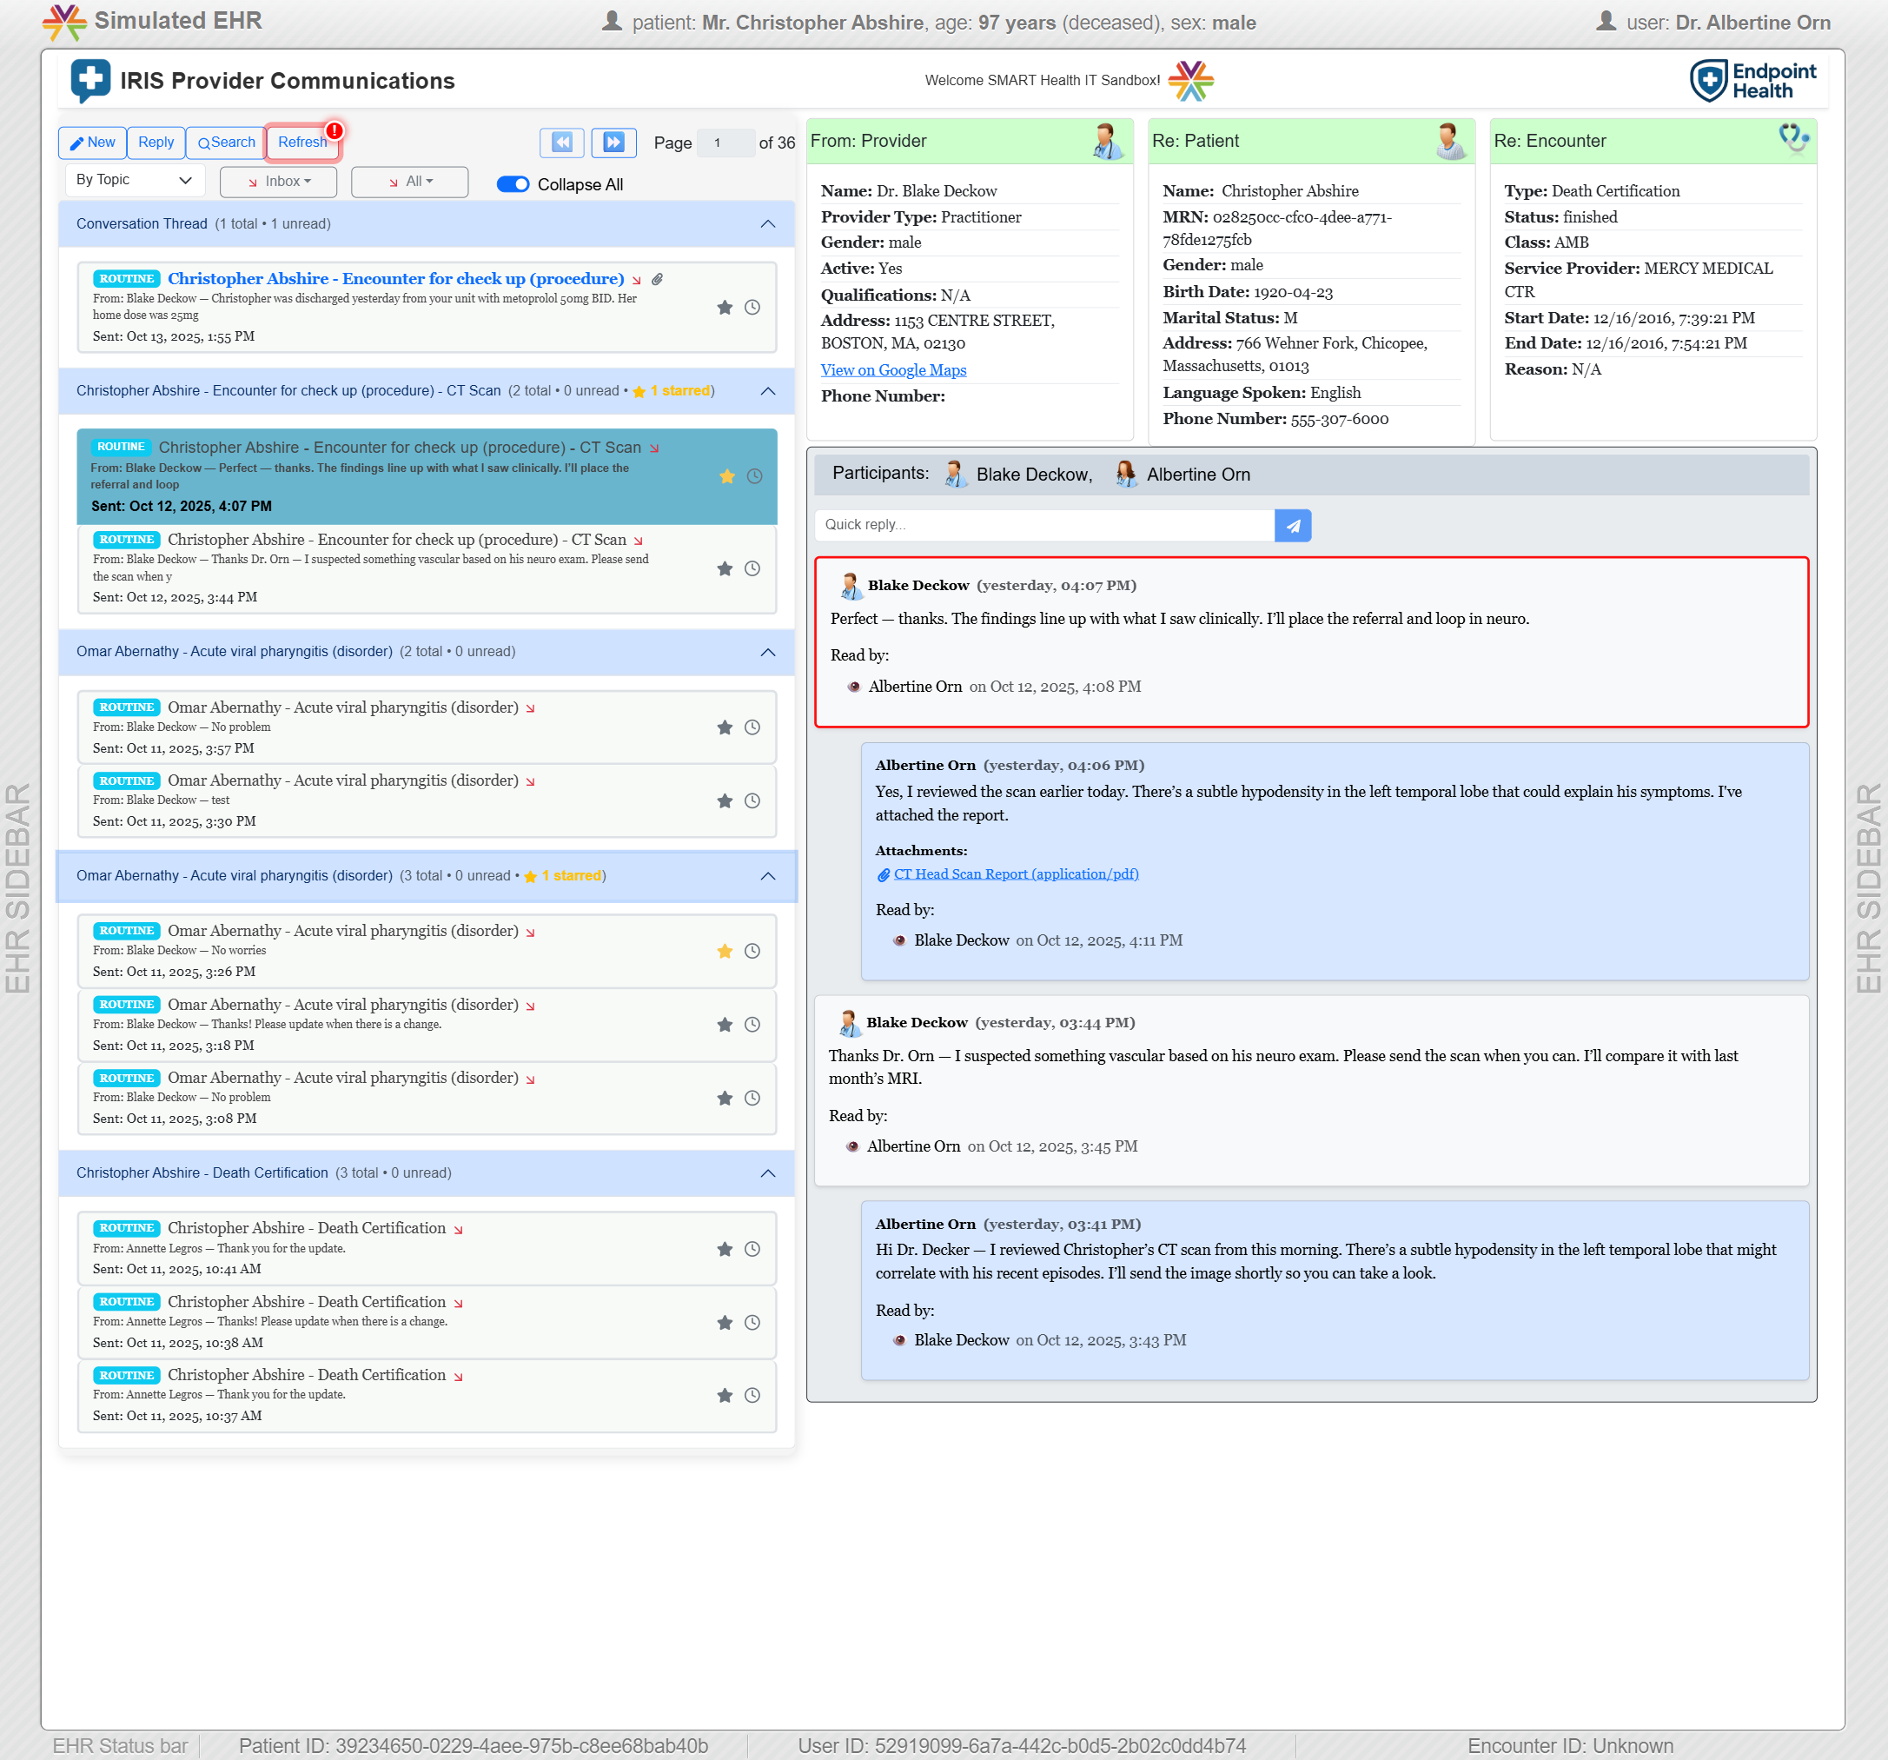Click the New message button
This screenshot has height=1760, width=1888.
tap(92, 143)
